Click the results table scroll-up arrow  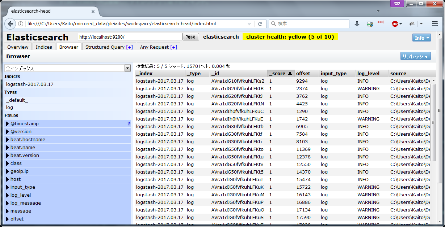point(433,81)
